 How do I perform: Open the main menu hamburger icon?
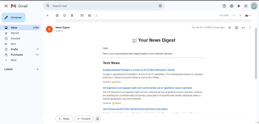[6, 6]
